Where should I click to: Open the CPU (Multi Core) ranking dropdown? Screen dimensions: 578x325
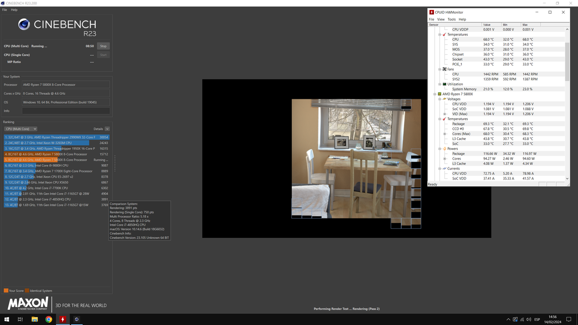click(x=20, y=129)
